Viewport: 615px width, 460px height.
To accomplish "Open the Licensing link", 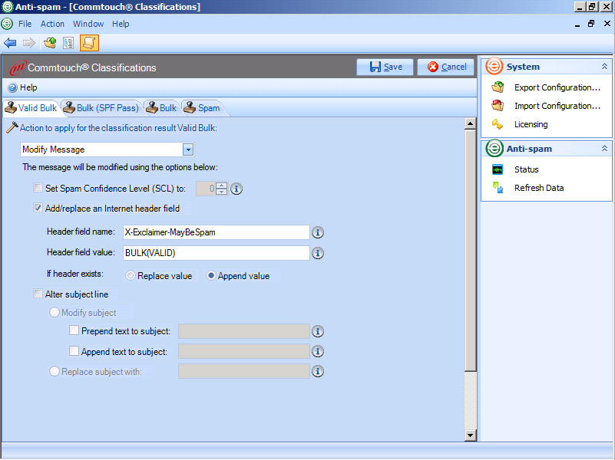I will pos(531,124).
